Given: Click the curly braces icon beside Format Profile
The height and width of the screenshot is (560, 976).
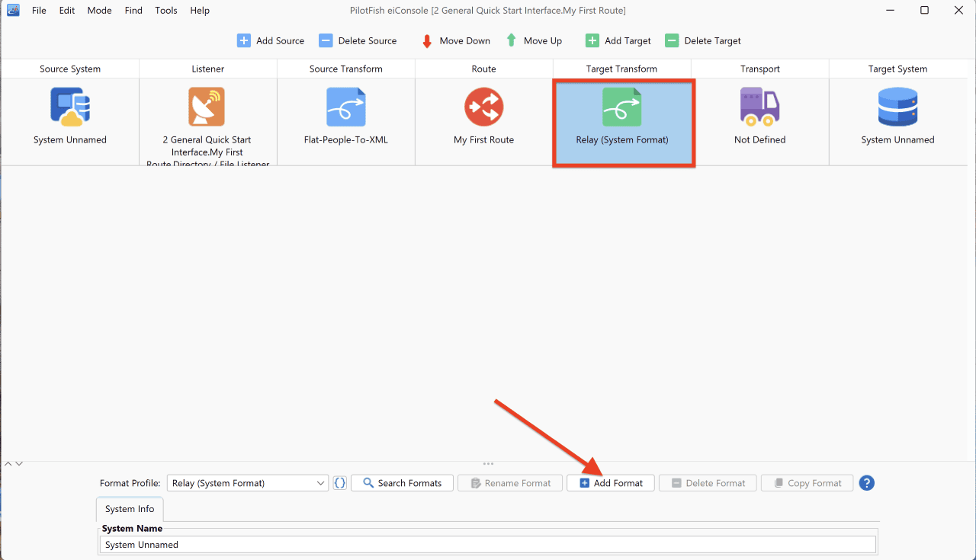Looking at the screenshot, I should click(340, 483).
